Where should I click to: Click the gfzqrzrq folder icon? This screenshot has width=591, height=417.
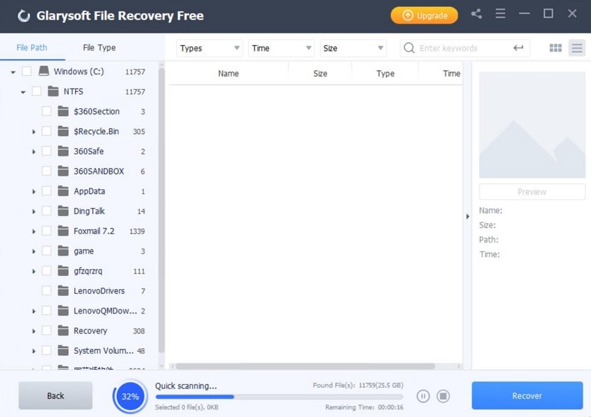click(63, 271)
